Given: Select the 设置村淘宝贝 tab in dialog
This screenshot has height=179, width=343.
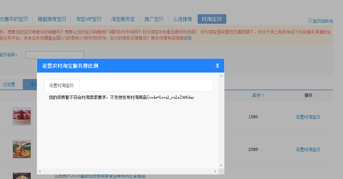Looking at the screenshot, I should 62,85.
